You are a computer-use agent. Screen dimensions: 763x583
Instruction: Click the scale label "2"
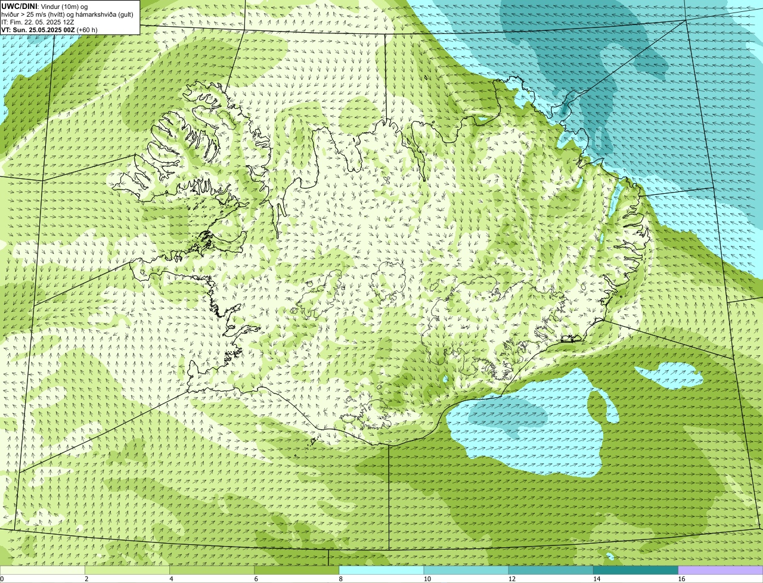(x=86, y=579)
